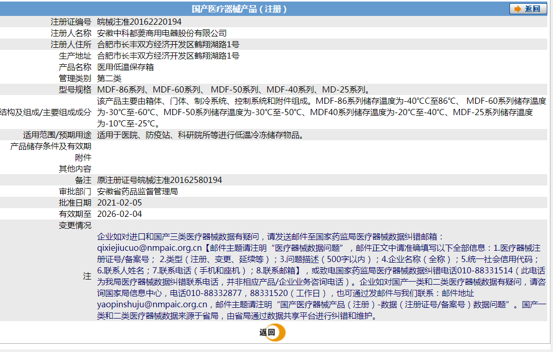Click the registrant name 安徽中科都菱商用电器股份有限公司

point(162,33)
